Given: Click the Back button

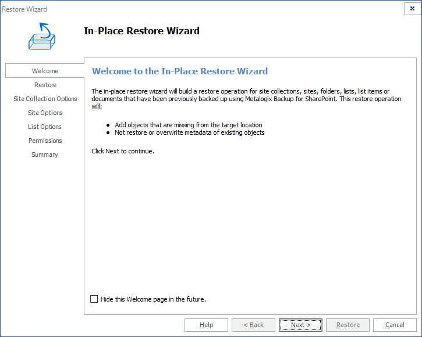Looking at the screenshot, I should (x=253, y=325).
